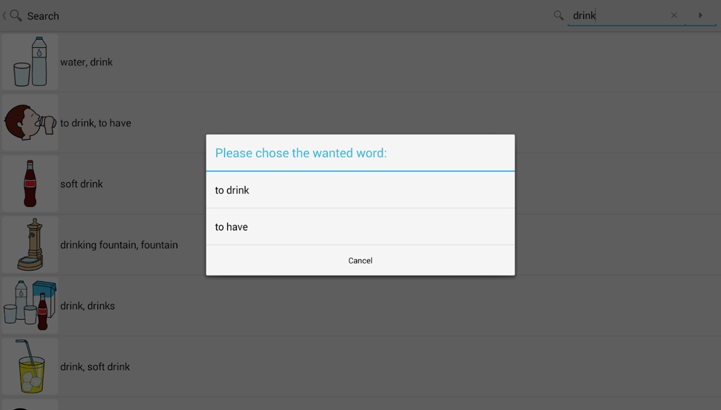Viewport: 721px width, 410px height.
Task: Select the cola bottle pictogram
Action: pyautogui.click(x=30, y=184)
